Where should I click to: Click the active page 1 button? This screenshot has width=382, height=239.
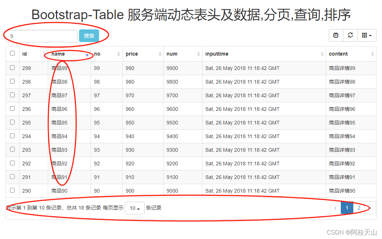point(347,208)
